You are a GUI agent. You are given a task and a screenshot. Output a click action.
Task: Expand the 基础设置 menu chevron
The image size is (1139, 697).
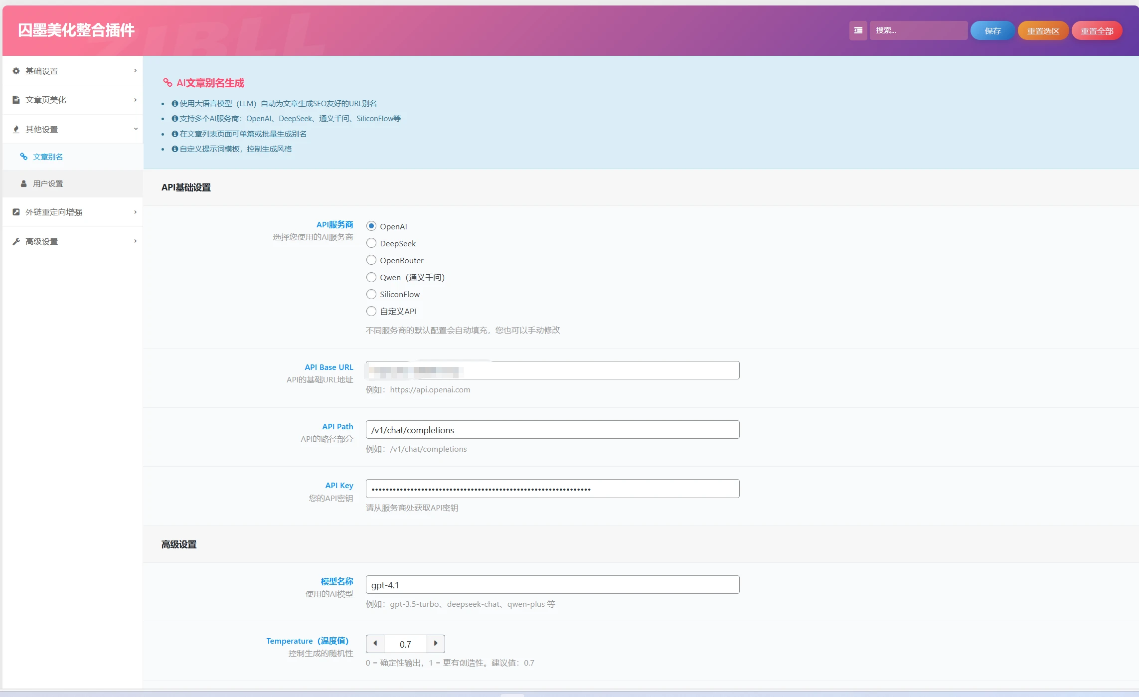(135, 71)
